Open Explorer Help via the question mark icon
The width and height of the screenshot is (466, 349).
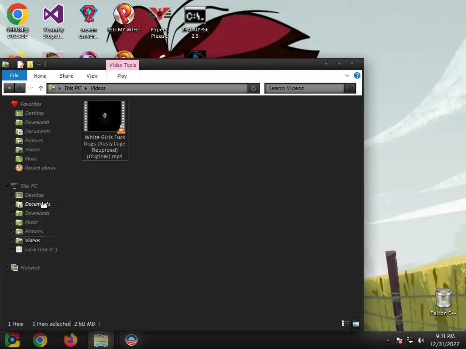[357, 75]
